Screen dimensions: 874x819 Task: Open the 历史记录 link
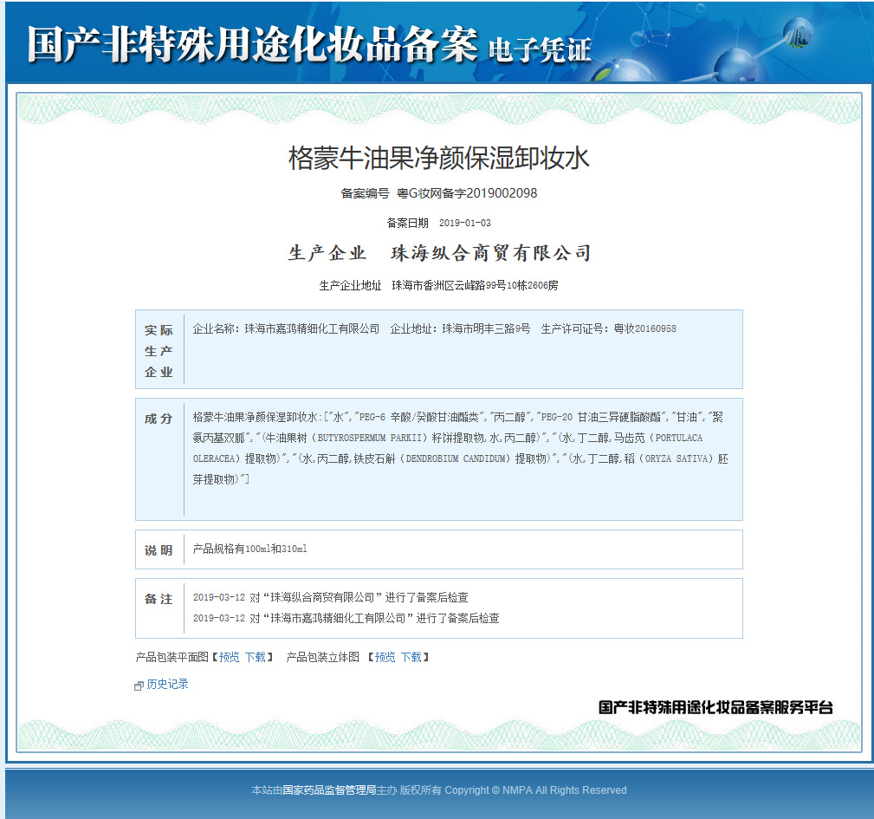click(167, 684)
